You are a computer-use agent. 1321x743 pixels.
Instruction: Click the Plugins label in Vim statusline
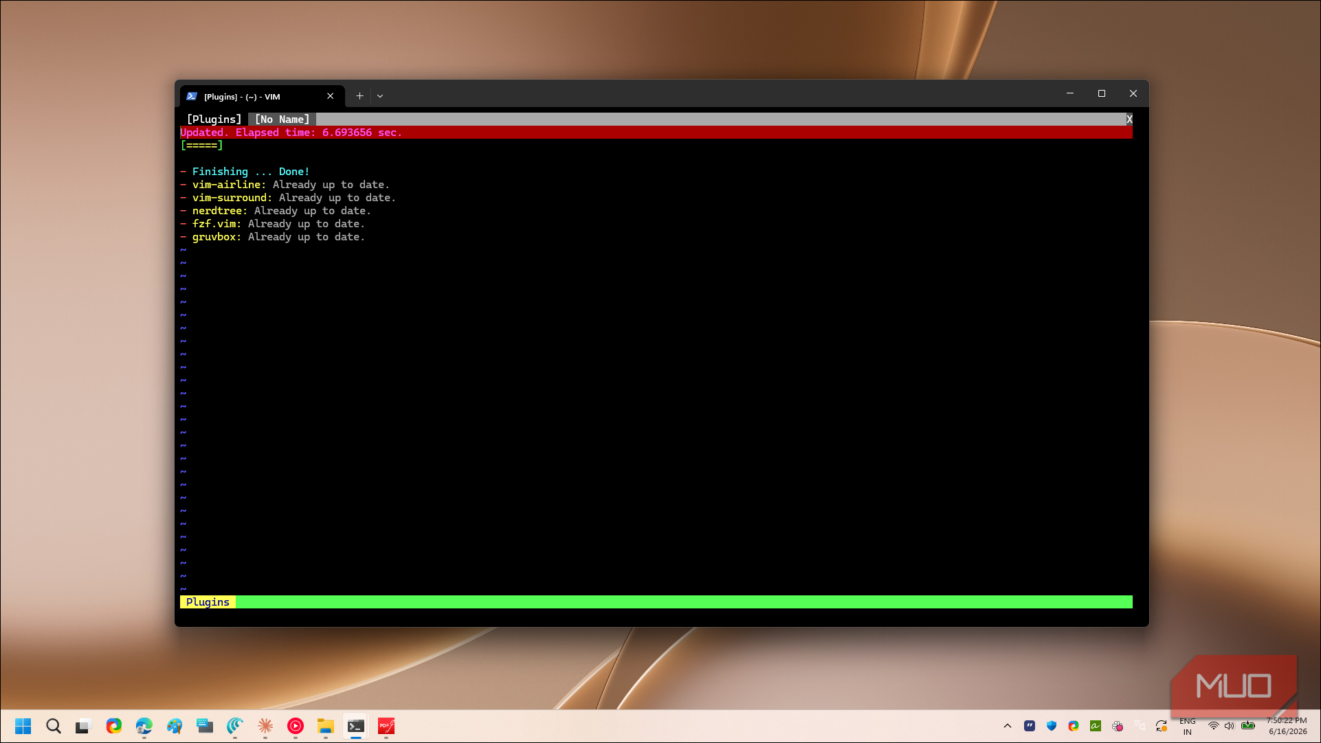pyautogui.click(x=208, y=602)
